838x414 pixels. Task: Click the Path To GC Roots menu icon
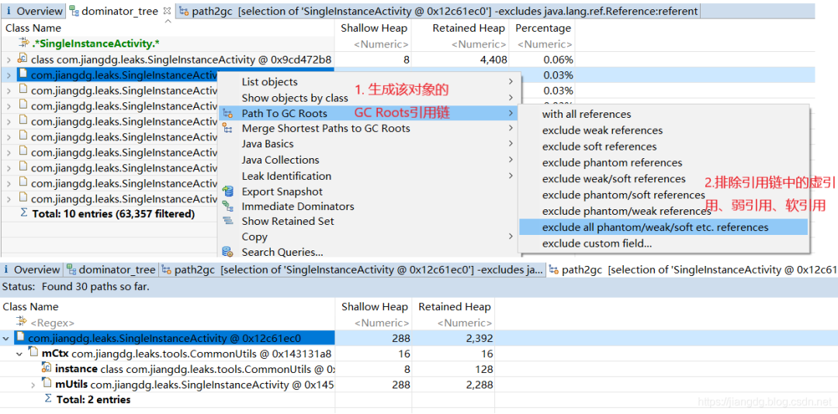pos(228,113)
